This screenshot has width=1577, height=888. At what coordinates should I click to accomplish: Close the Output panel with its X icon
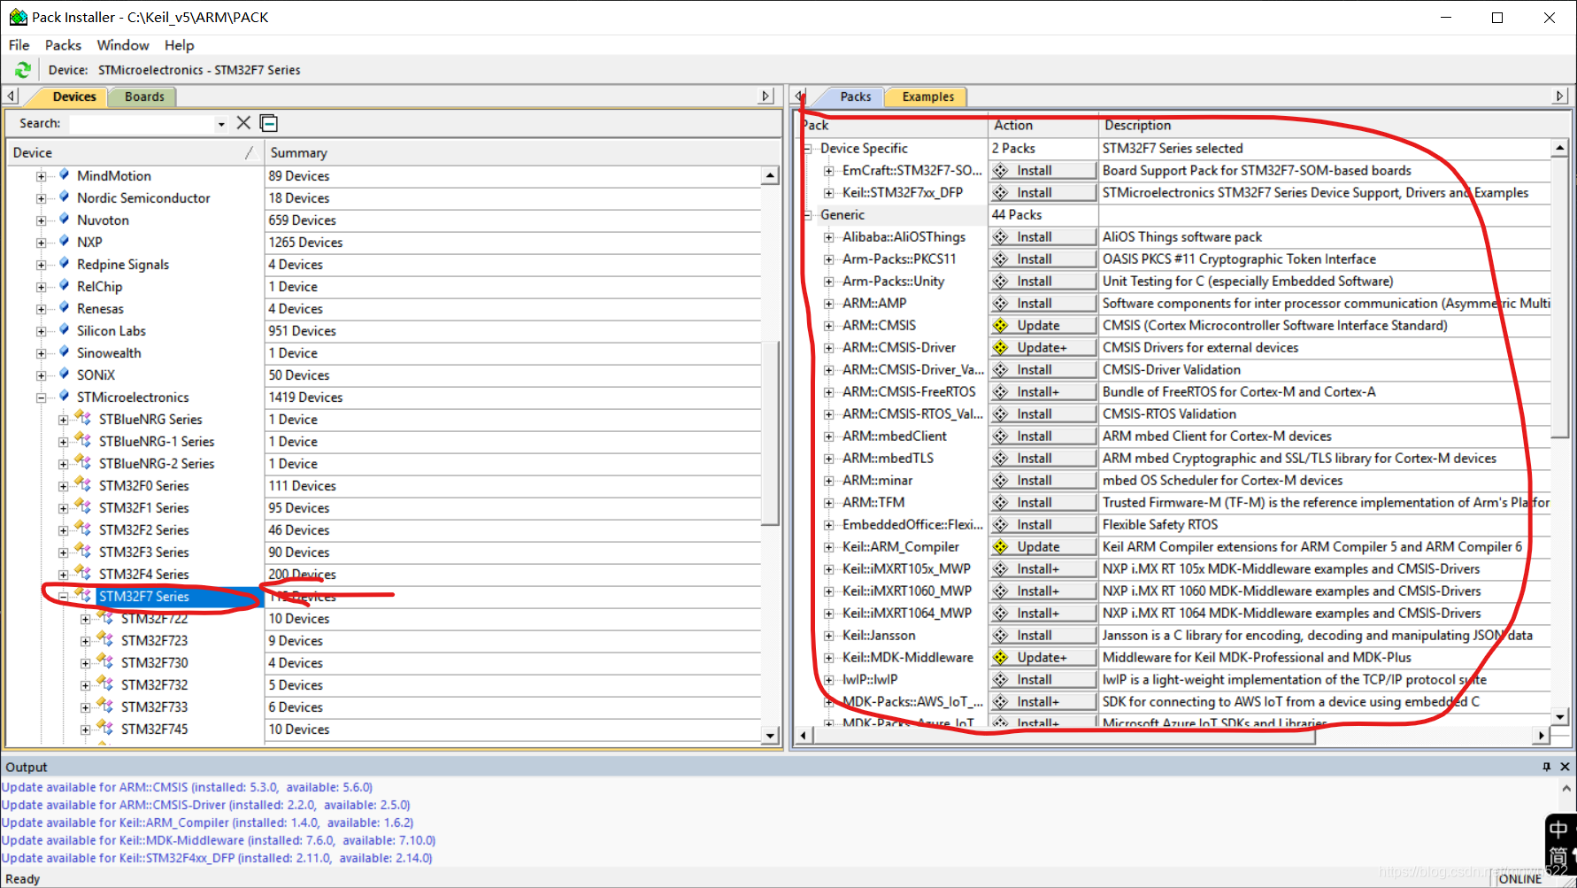click(x=1565, y=767)
